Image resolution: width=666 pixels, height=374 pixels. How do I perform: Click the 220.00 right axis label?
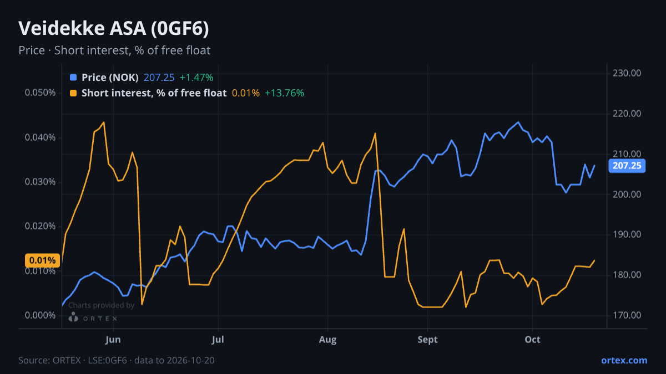628,114
